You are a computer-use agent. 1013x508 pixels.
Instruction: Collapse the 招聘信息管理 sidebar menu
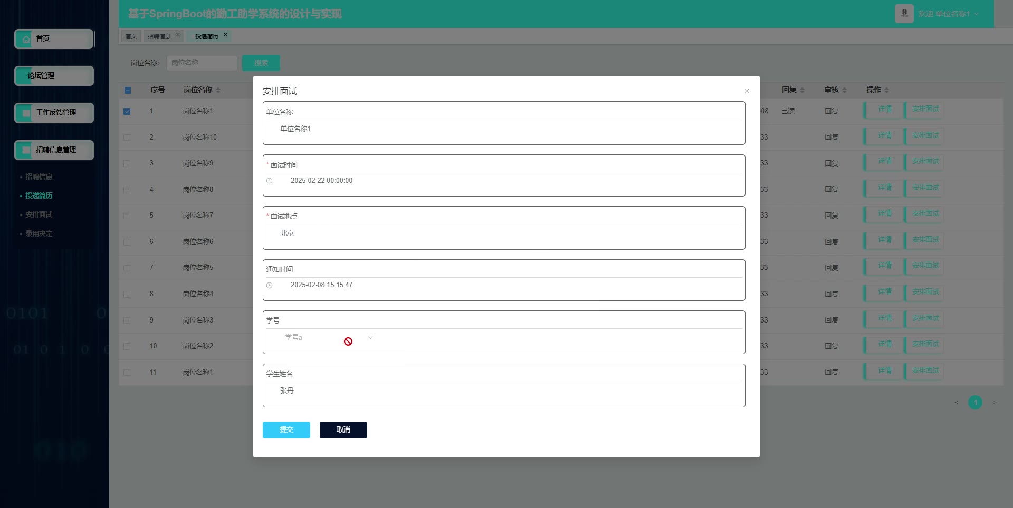[x=54, y=150]
